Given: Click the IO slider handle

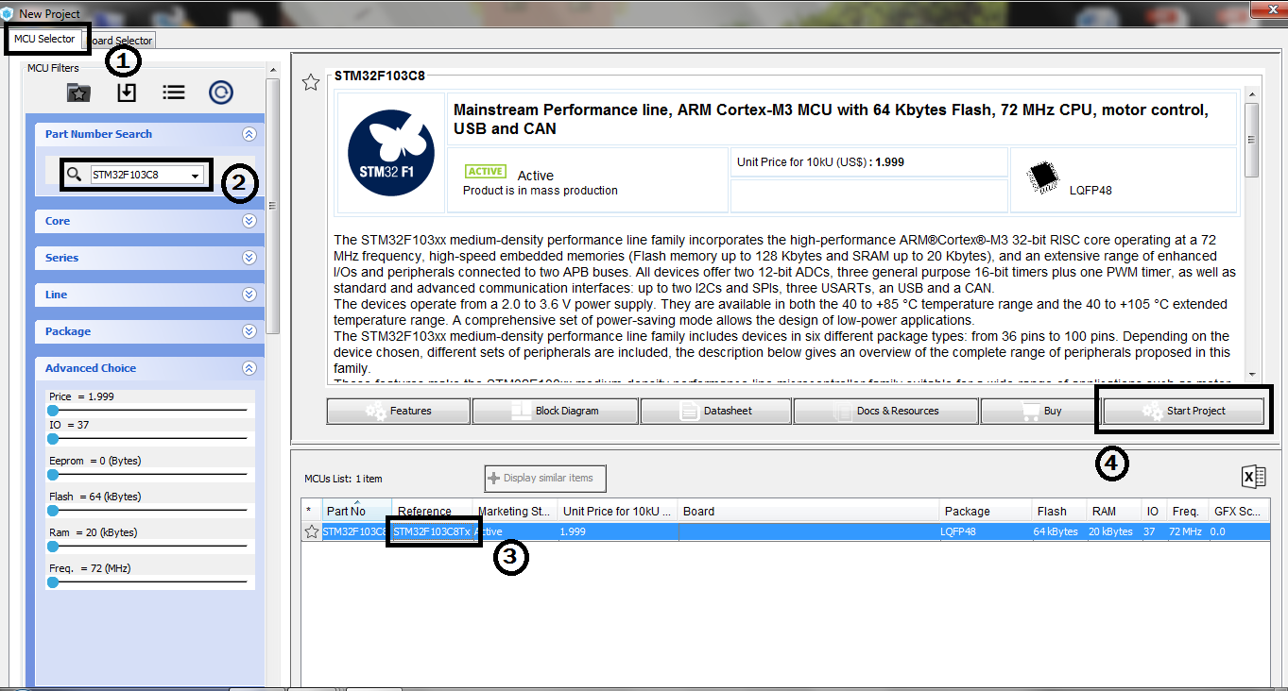Looking at the screenshot, I should coord(53,439).
